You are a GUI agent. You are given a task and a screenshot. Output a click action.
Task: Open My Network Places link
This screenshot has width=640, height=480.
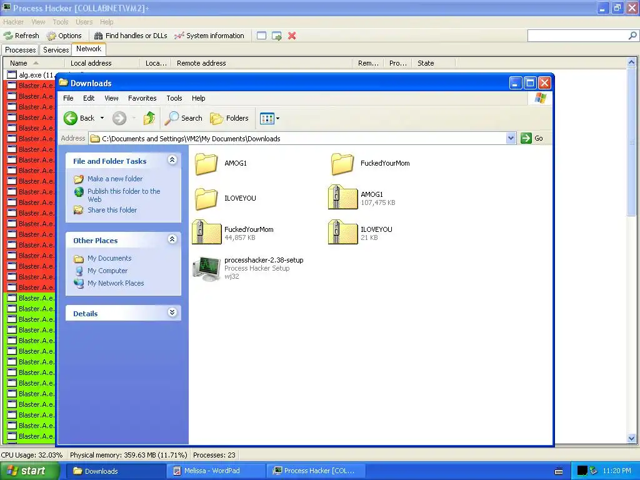[x=116, y=283]
